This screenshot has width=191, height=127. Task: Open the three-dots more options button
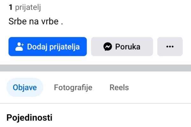click(x=170, y=47)
